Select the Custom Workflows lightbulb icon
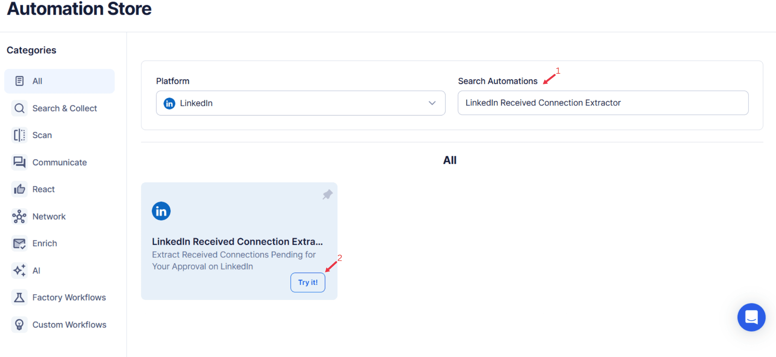The image size is (776, 357). click(x=19, y=324)
